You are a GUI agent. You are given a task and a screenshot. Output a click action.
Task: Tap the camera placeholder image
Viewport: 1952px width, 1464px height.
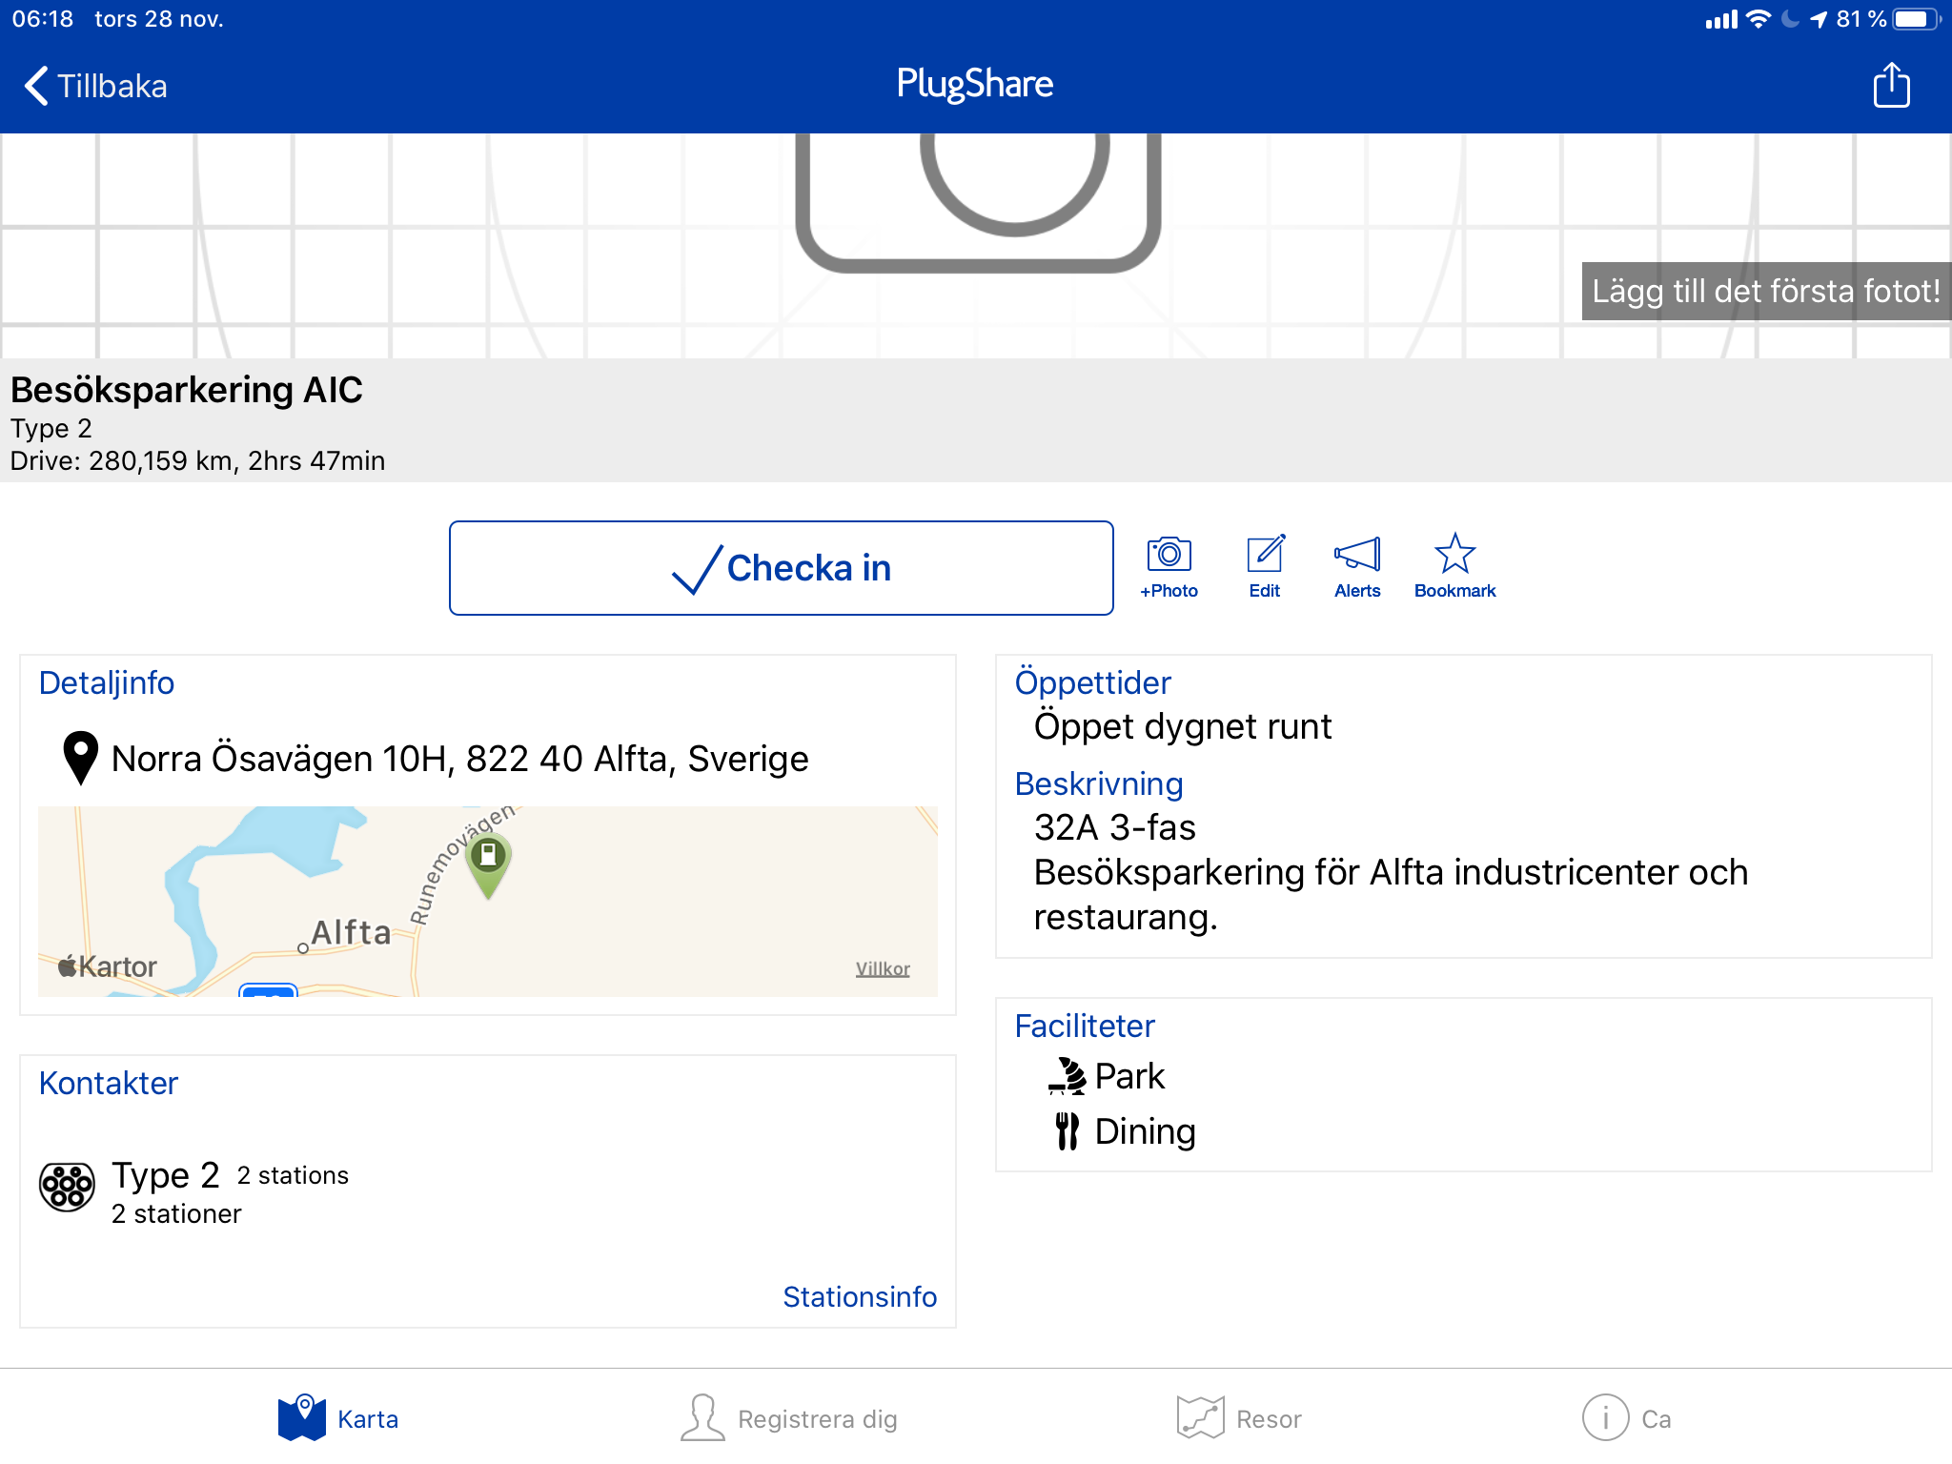978,202
